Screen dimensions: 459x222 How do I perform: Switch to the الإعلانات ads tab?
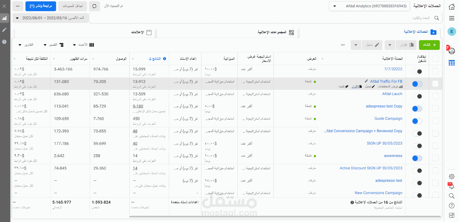[x=141, y=32]
